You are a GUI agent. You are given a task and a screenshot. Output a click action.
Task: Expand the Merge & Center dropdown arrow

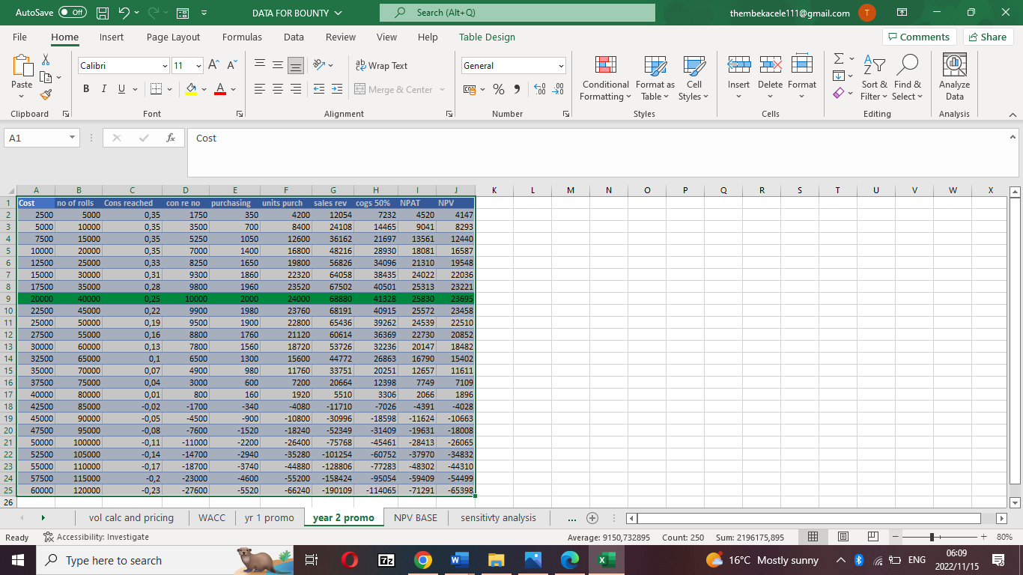pos(443,90)
